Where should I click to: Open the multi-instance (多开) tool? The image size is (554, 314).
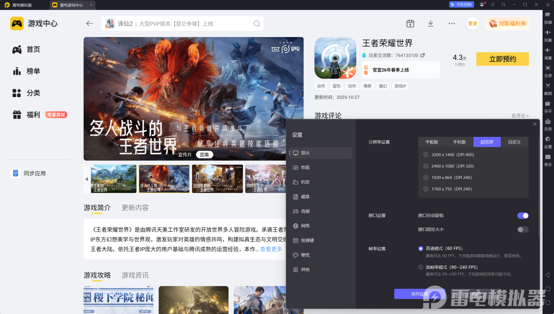(548, 104)
